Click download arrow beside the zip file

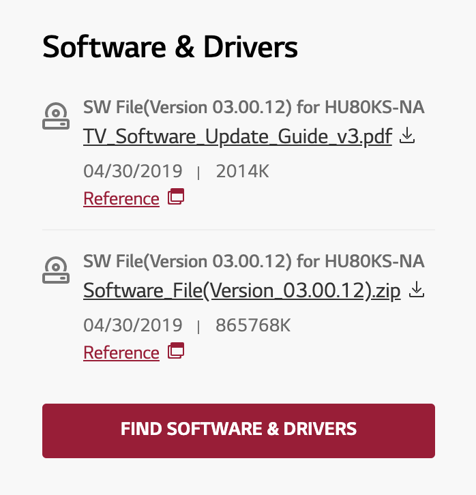point(417,290)
